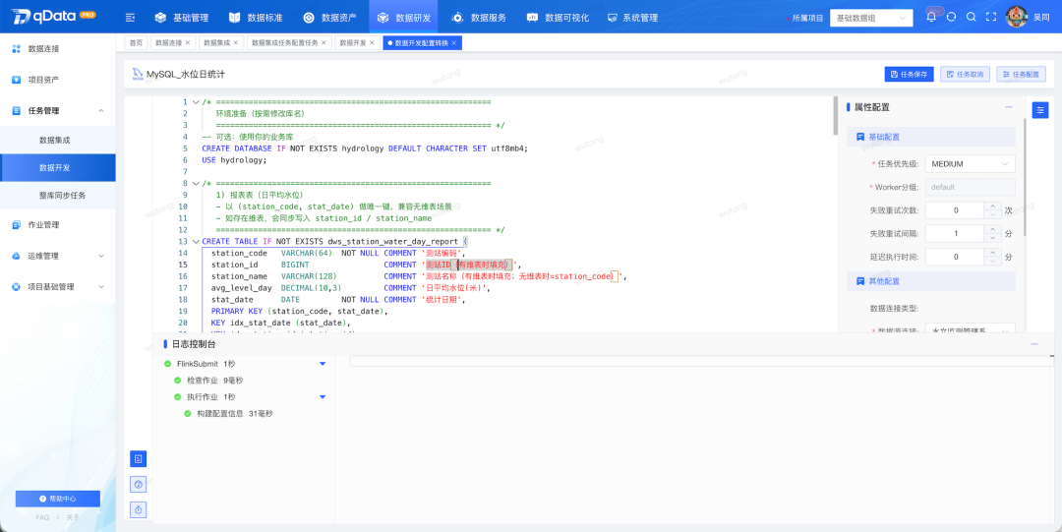Open the 帮助中心 button
The width and height of the screenshot is (1062, 532).
[x=58, y=499]
